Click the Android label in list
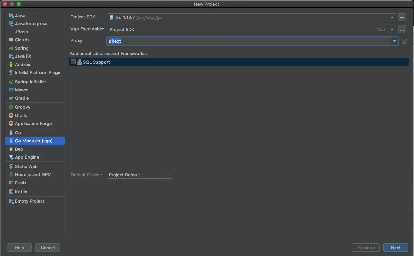414x256 pixels. coord(23,64)
